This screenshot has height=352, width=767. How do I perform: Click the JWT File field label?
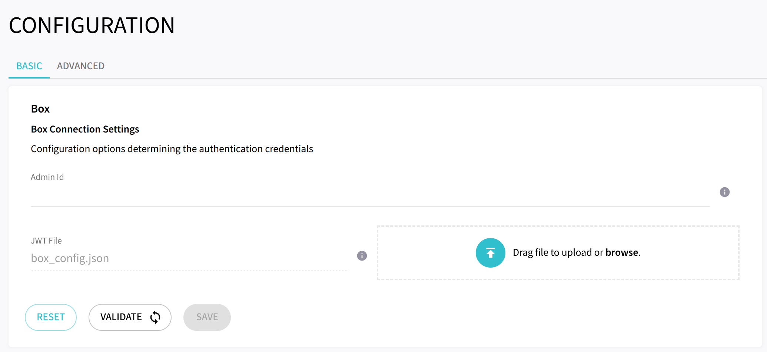[x=46, y=241]
